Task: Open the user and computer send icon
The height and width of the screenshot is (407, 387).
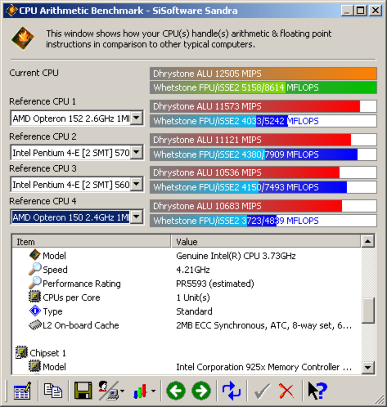Action: tap(108, 390)
